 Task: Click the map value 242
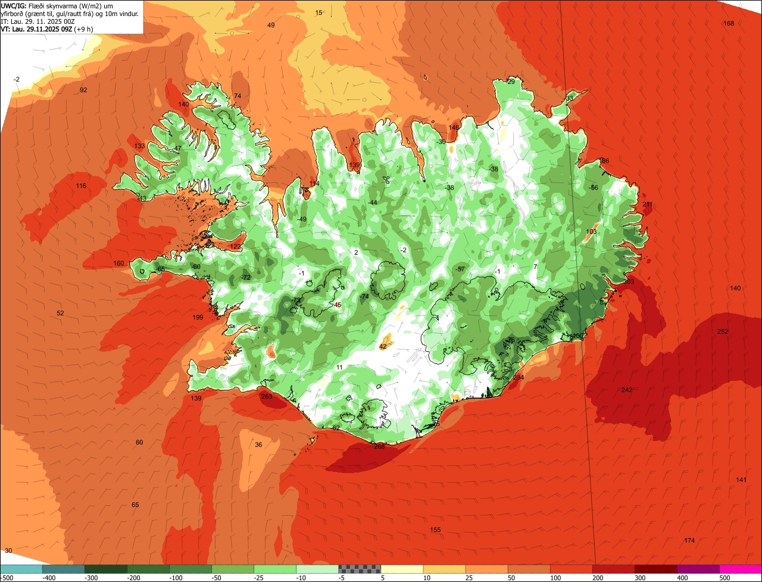(627, 390)
